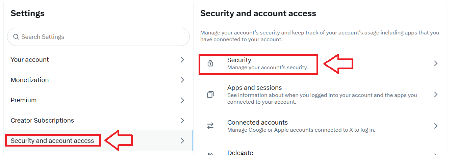Expand the Monetization chevron
Screen dimensions: 457x155
(182, 80)
